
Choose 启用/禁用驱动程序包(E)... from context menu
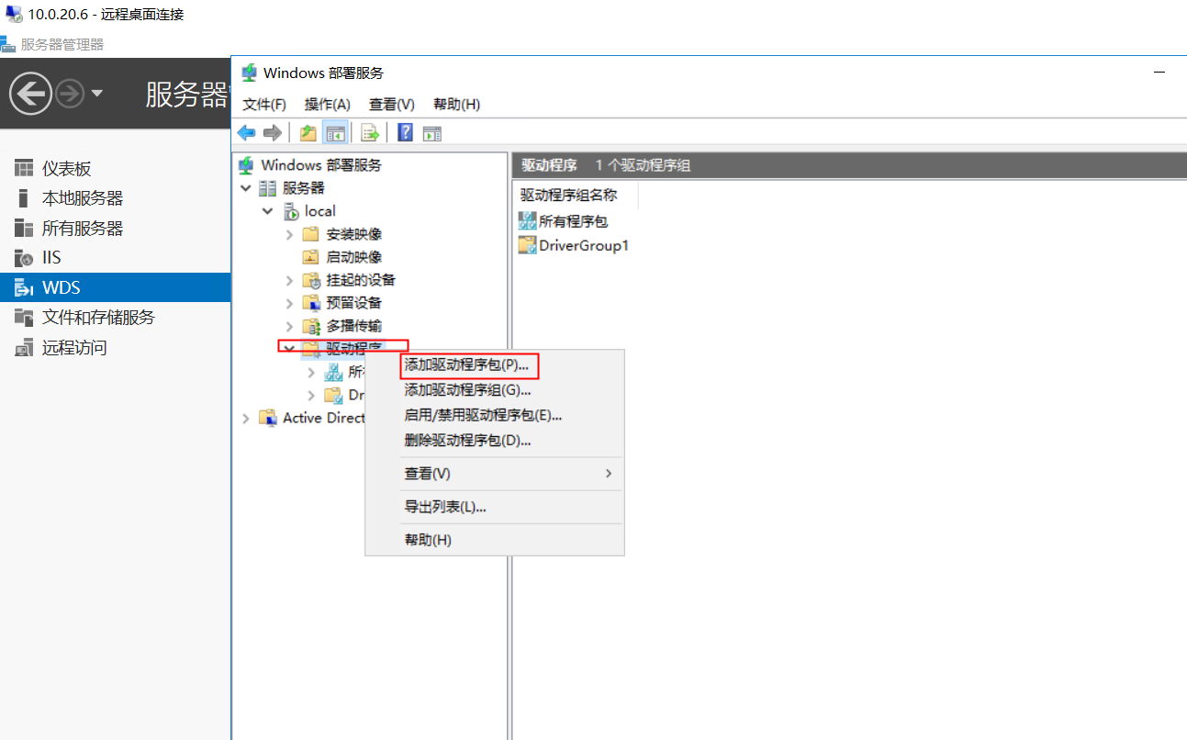[495, 415]
